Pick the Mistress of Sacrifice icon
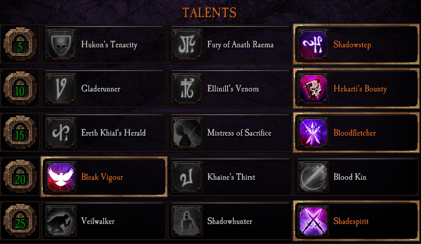This screenshot has height=244, width=421. click(x=187, y=133)
